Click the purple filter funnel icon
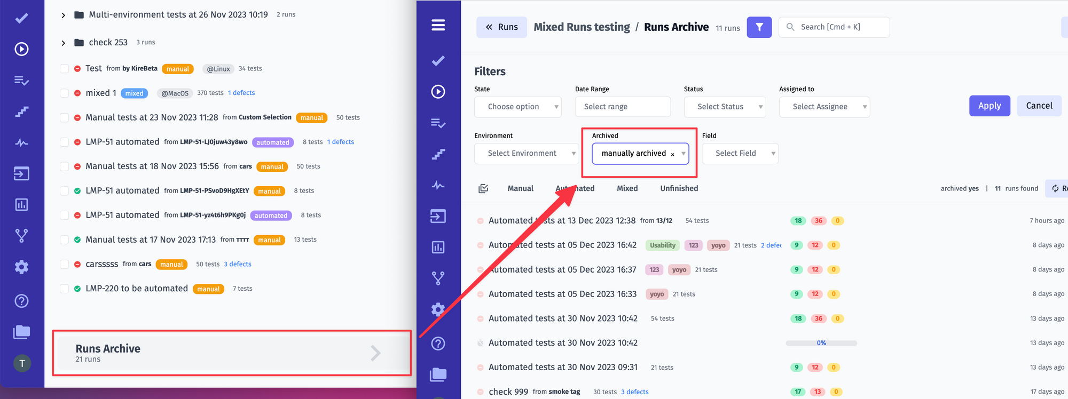Image resolution: width=1068 pixels, height=399 pixels. click(759, 27)
